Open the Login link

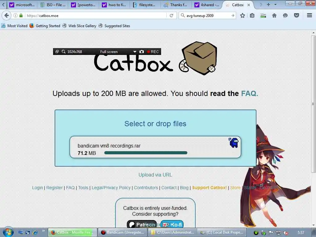37,188
